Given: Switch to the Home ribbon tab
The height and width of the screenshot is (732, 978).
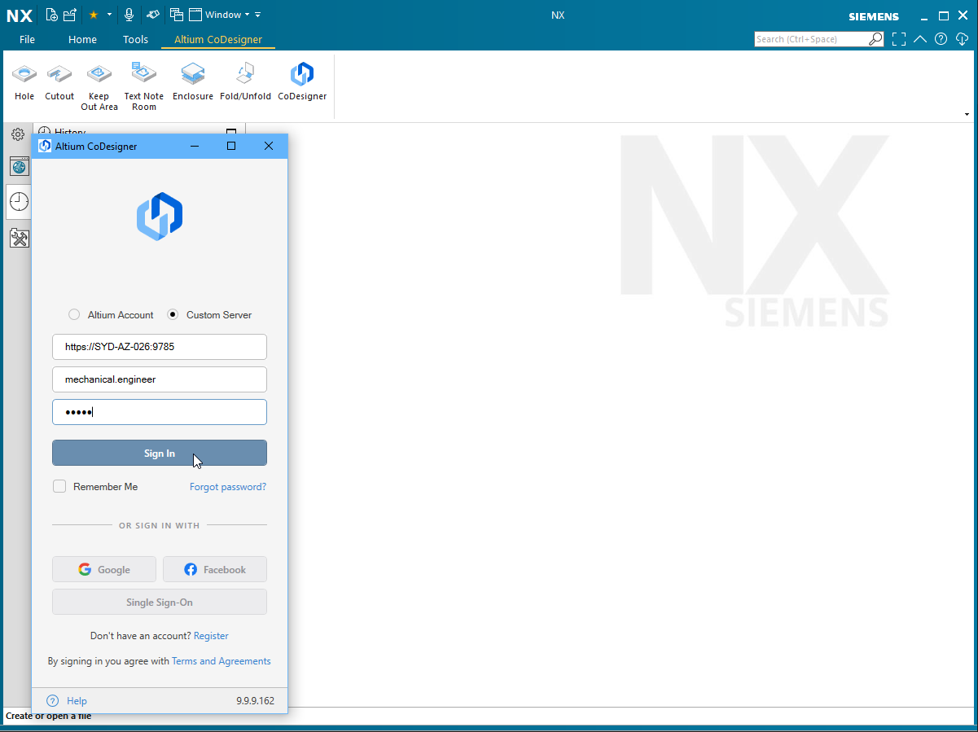Looking at the screenshot, I should (x=82, y=39).
